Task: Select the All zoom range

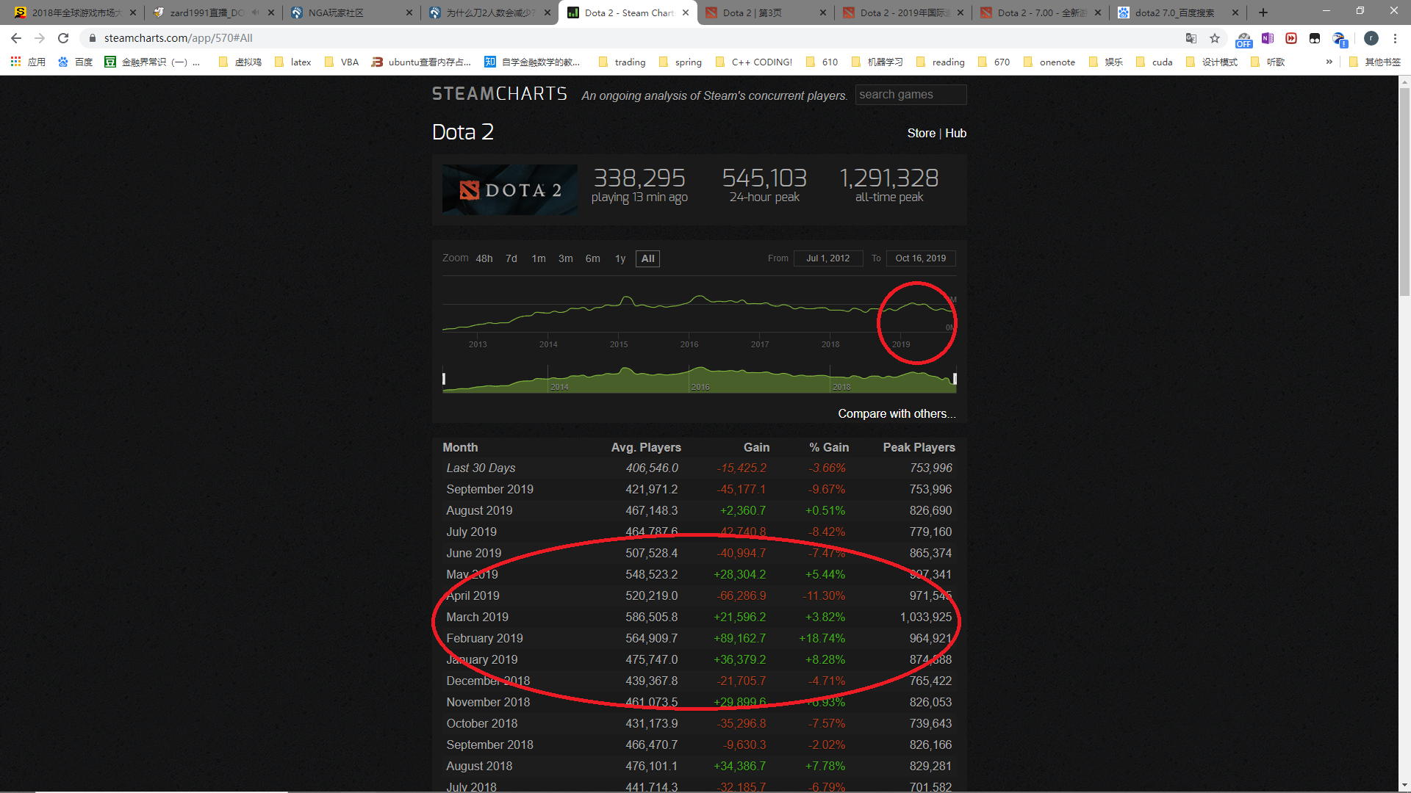Action: 647,258
